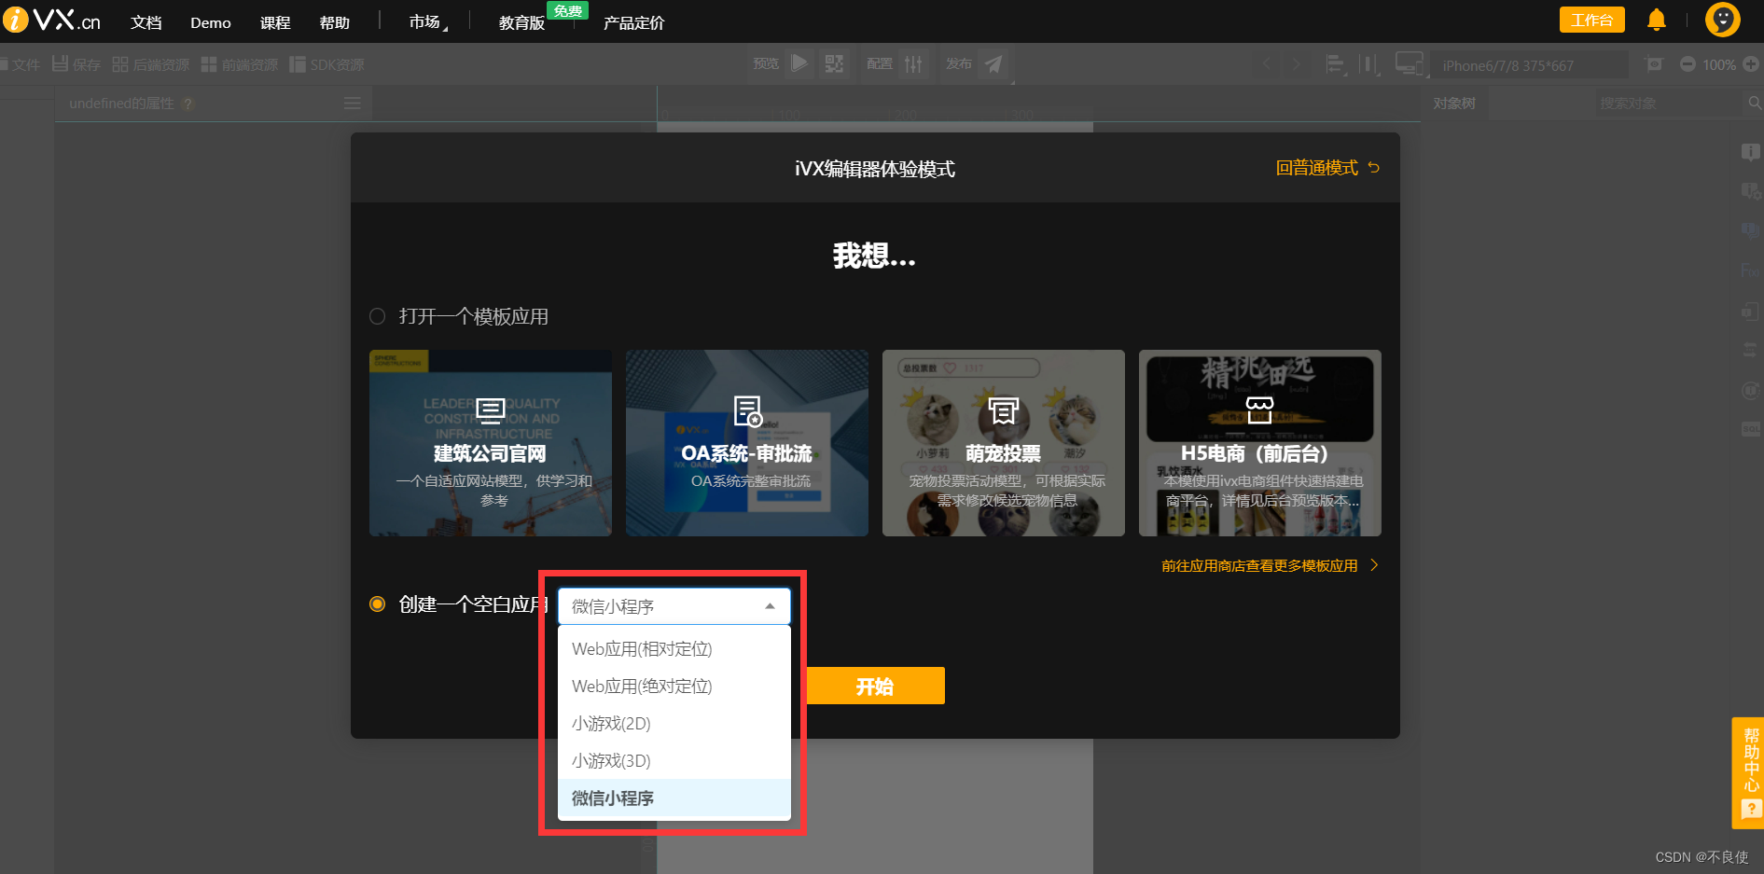This screenshot has width=1764, height=874.
Task: Click the stacked info bubbles icon
Action: point(1750,230)
